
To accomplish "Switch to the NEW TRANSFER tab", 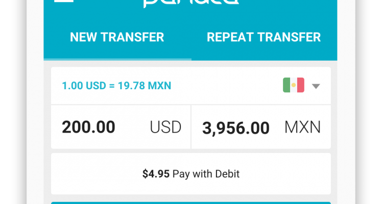I will pos(117,37).
